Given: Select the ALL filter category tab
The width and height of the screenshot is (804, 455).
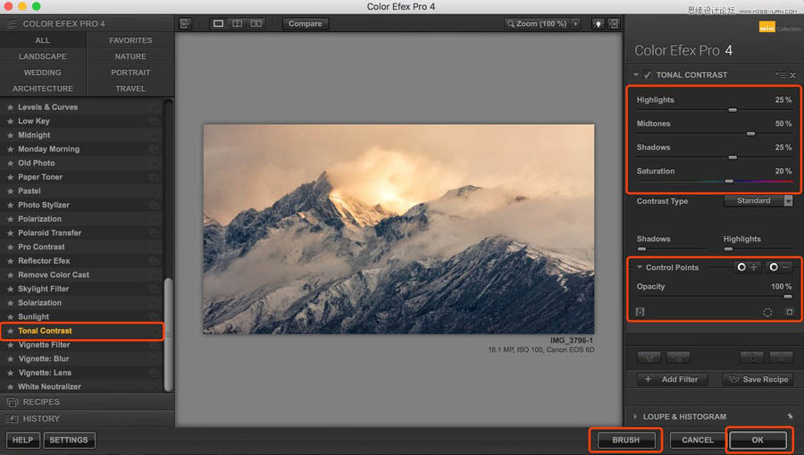Looking at the screenshot, I should (x=43, y=40).
